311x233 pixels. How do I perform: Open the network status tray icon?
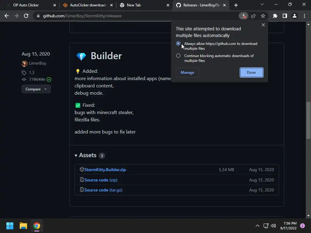pyautogui.click(x=266, y=226)
